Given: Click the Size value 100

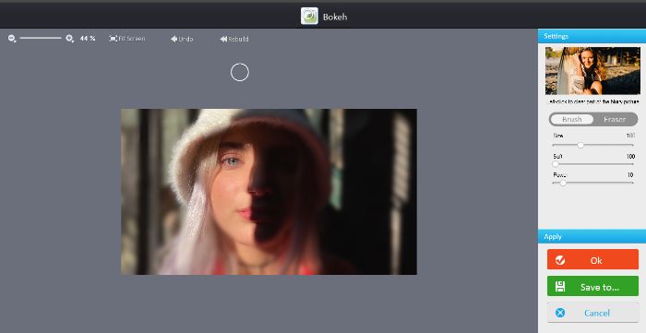Looking at the screenshot, I should (x=630, y=136).
